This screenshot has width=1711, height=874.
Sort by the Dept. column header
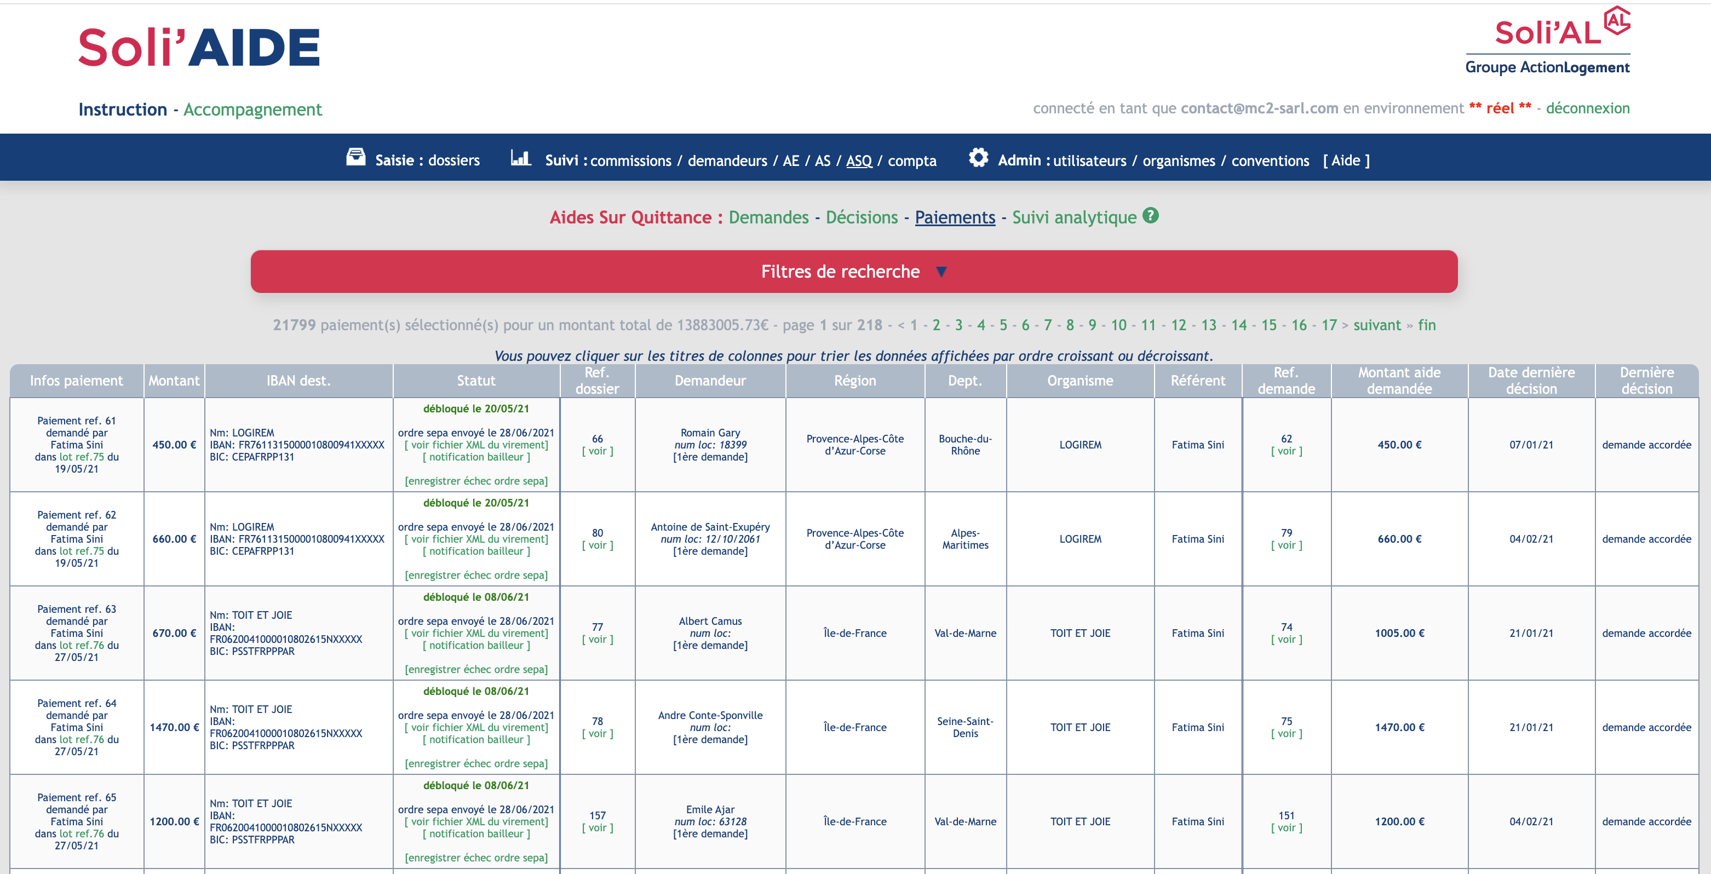pos(965,381)
